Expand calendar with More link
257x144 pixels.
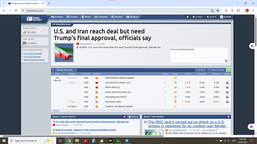56,111
